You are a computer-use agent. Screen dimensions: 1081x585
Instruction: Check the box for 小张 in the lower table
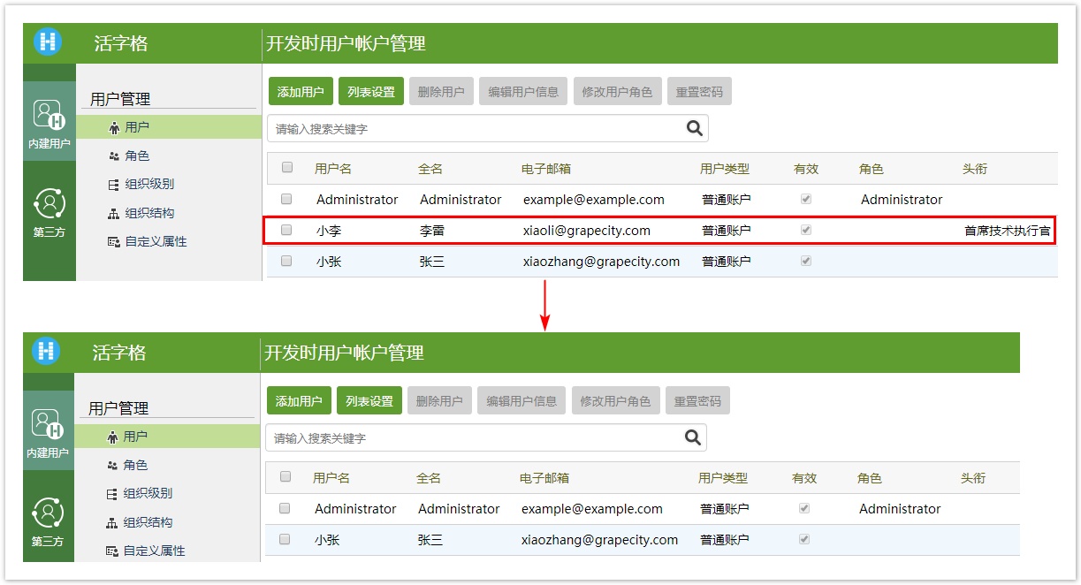(x=285, y=539)
